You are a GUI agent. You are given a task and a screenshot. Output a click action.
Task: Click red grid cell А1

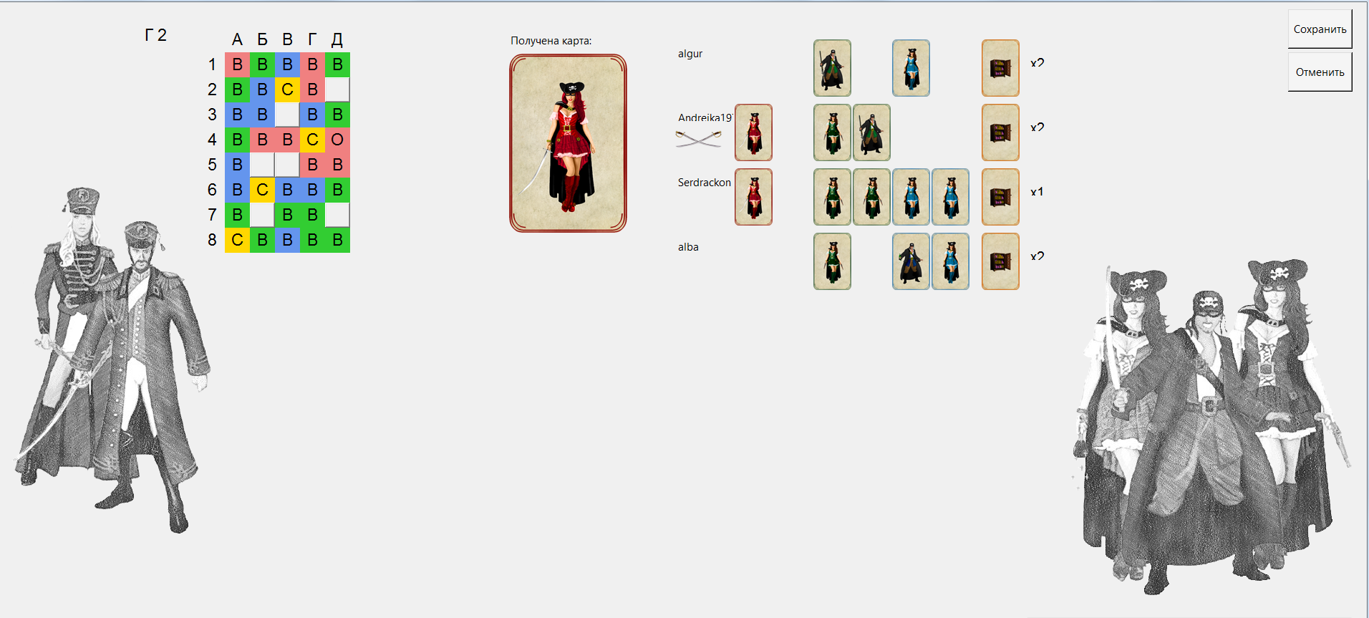click(237, 64)
